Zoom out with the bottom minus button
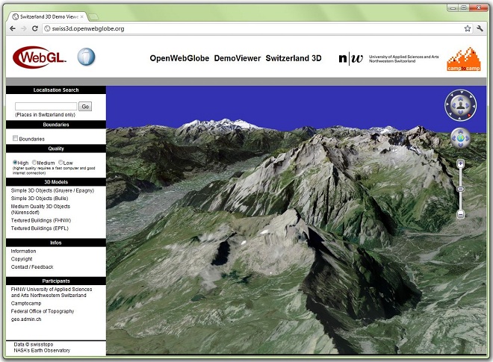493x362 pixels. pyautogui.click(x=461, y=215)
